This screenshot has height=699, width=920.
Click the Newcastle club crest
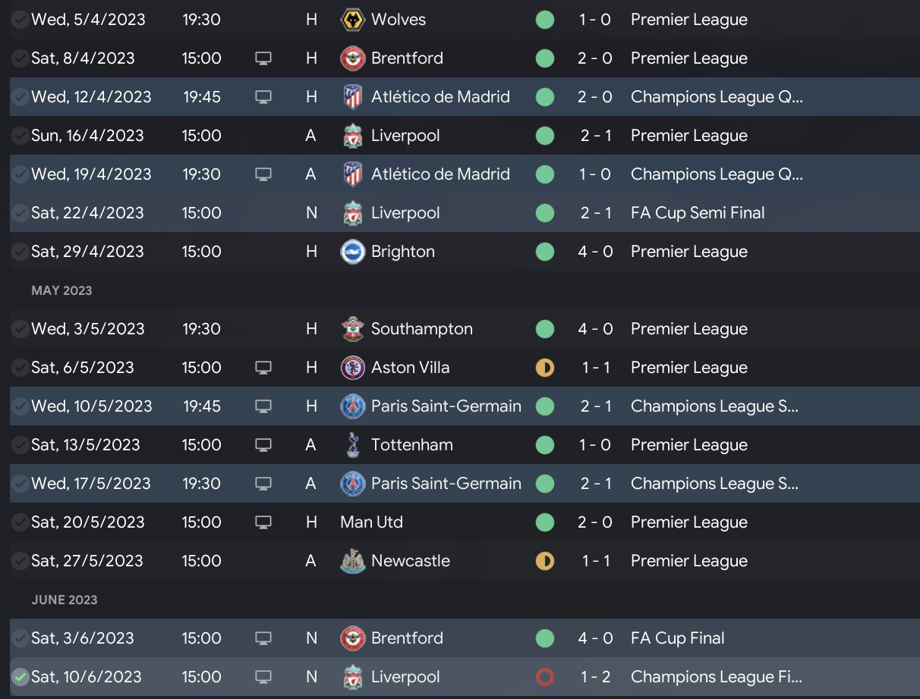(x=353, y=561)
